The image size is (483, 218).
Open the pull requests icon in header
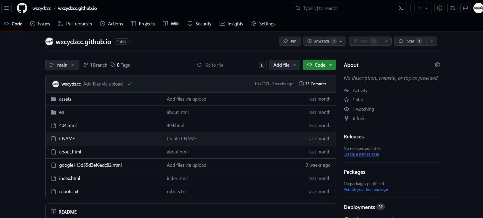[x=453, y=8]
